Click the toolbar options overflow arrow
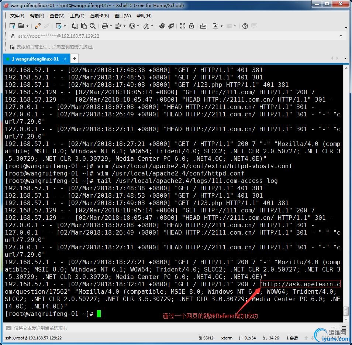The image size is (352, 345). click(346, 28)
